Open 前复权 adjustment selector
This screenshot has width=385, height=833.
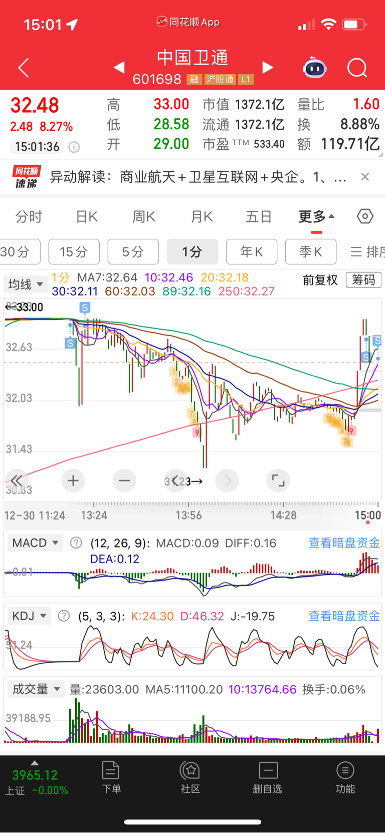[320, 280]
